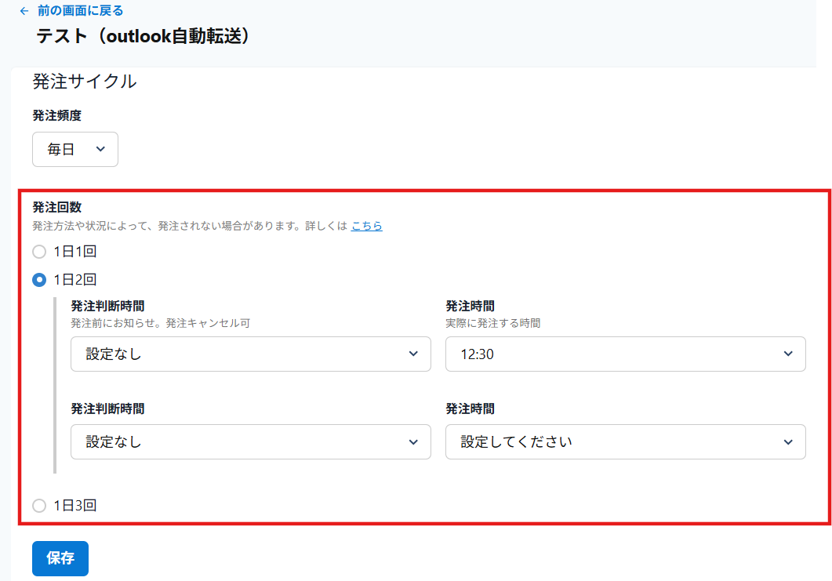Open the first 発注判断時間 dropdown
Image resolution: width=832 pixels, height=581 pixels.
tap(249, 354)
